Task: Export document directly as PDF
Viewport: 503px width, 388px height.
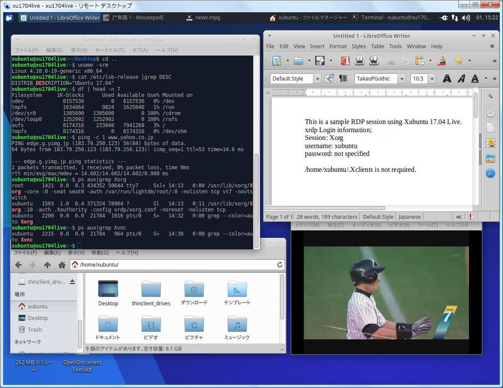Action: 345,60
